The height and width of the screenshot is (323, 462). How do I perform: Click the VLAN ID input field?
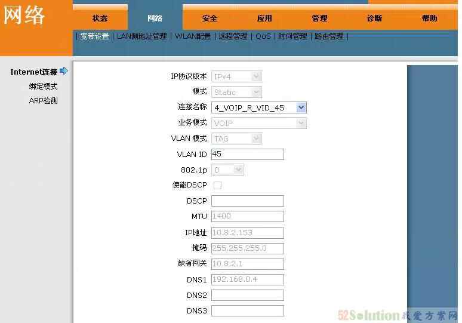(x=247, y=154)
